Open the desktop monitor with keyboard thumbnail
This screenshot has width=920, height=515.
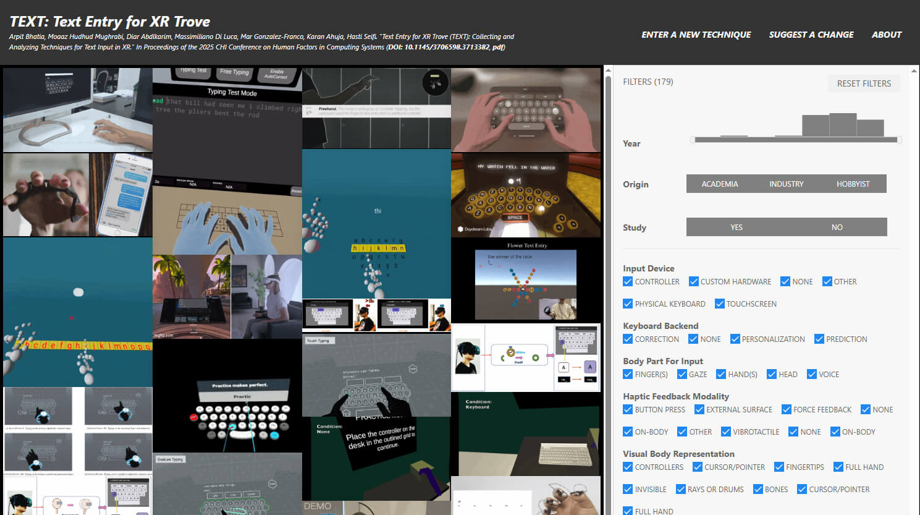pyautogui.click(x=78, y=110)
